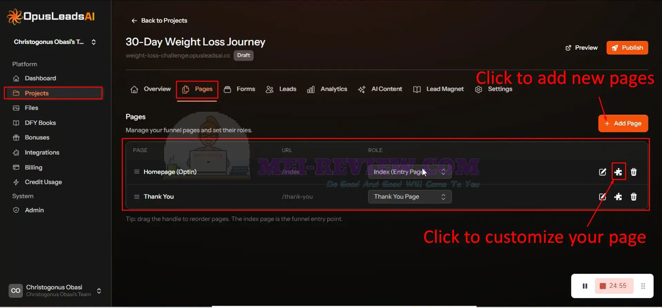Switch to the Overview tab

150,89
